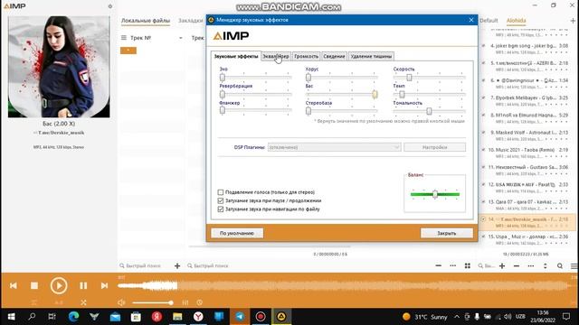The width and height of the screenshot is (579, 325).
Task: Switch to Сведение tab
Action: [334, 56]
